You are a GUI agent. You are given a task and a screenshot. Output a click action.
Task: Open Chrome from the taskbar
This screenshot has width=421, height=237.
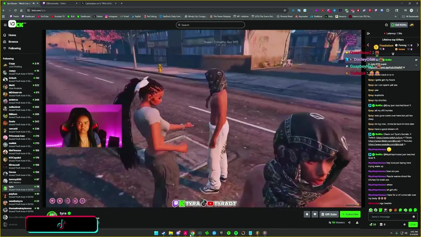point(192,233)
